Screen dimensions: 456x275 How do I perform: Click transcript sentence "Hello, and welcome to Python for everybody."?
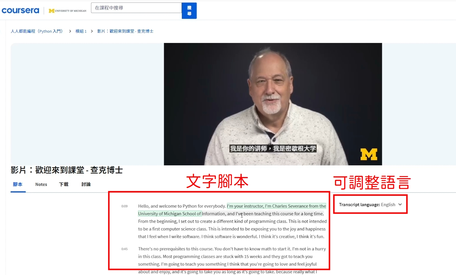click(x=182, y=206)
